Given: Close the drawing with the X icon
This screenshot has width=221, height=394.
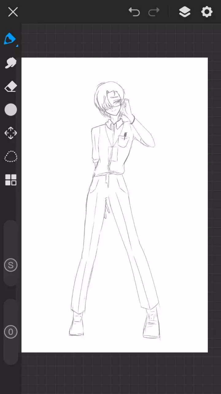Looking at the screenshot, I should pyautogui.click(x=13, y=12).
